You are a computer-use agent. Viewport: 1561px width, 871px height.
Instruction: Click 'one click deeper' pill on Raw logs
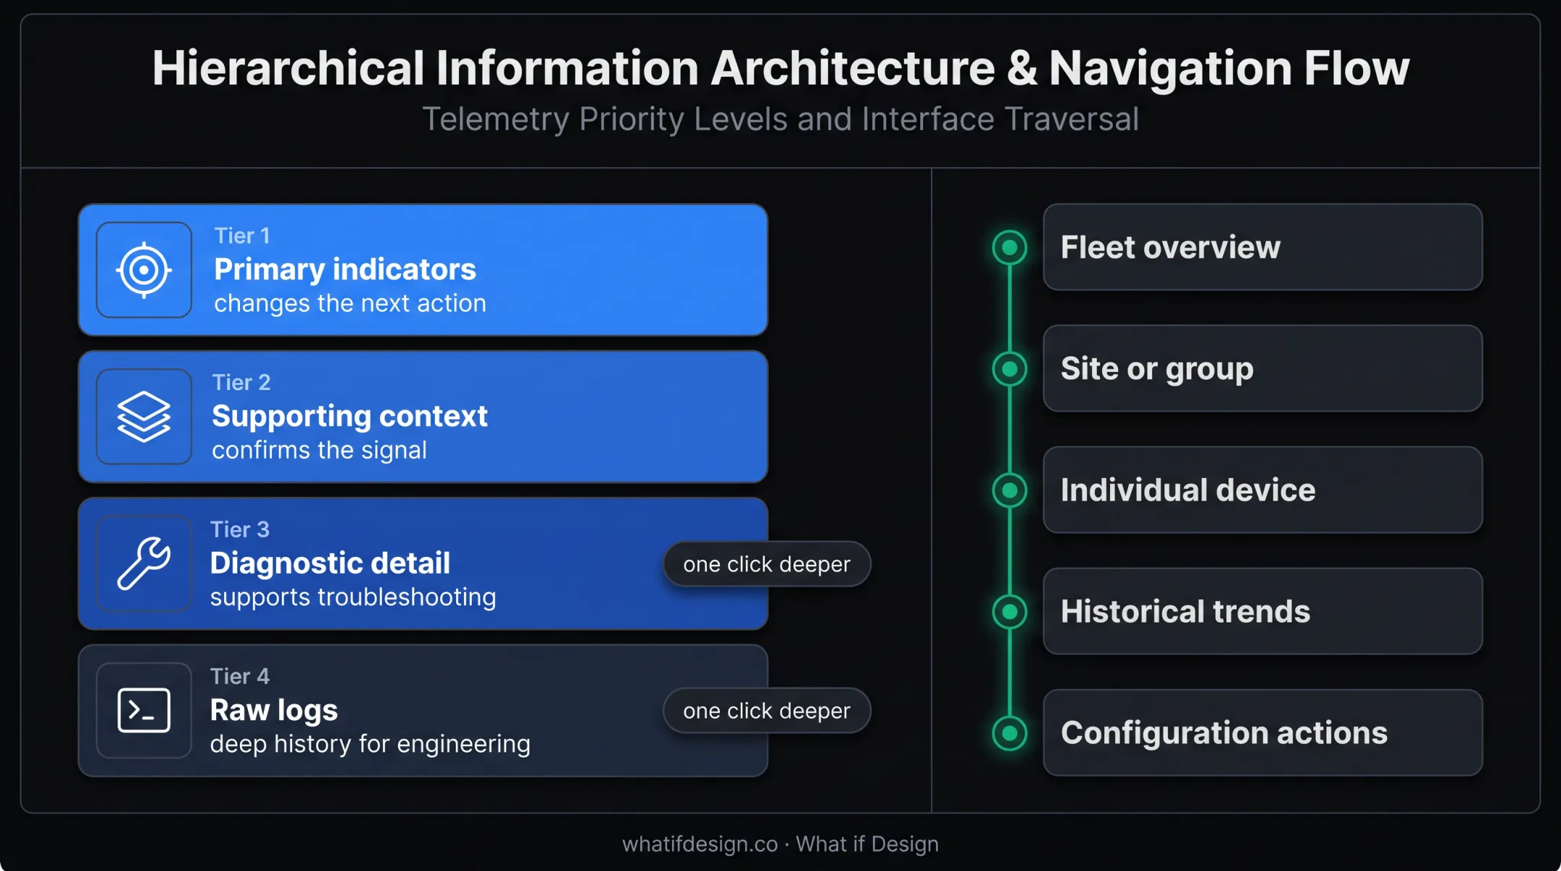point(767,711)
